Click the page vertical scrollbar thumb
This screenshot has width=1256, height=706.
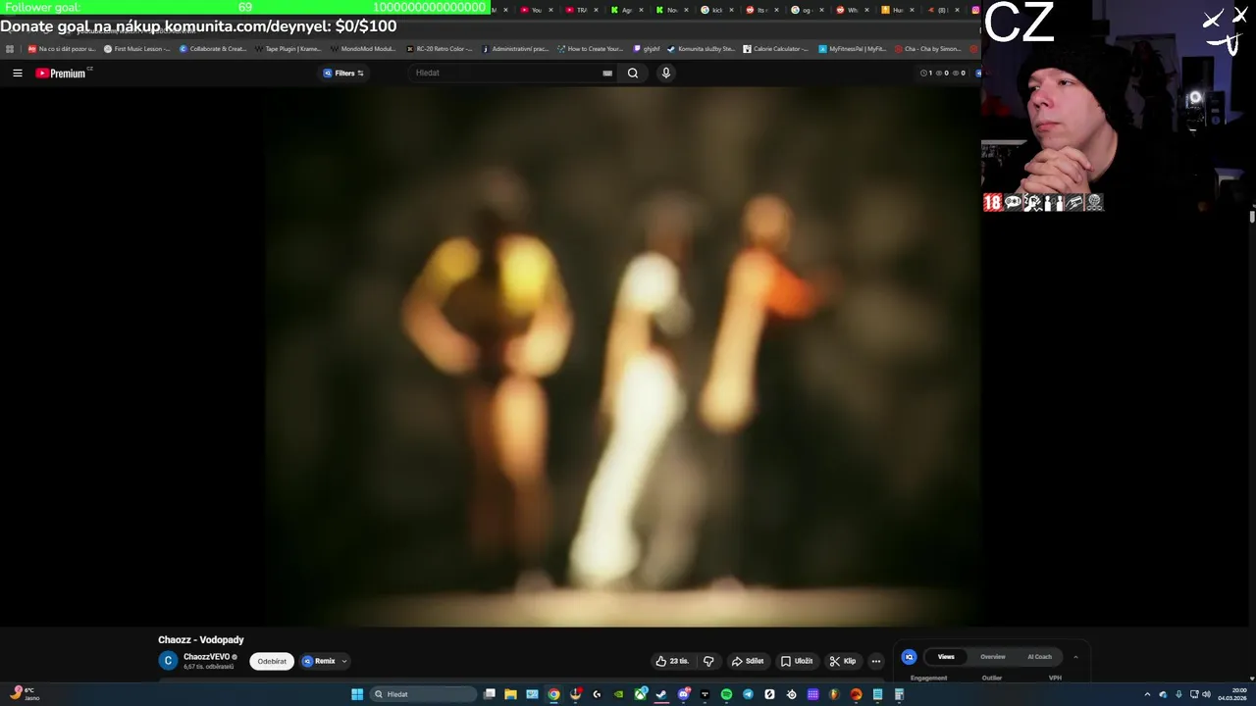tap(1252, 216)
